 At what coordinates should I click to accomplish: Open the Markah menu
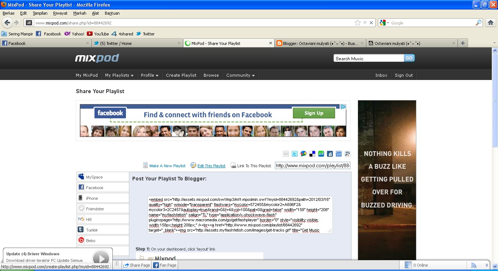coord(79,13)
